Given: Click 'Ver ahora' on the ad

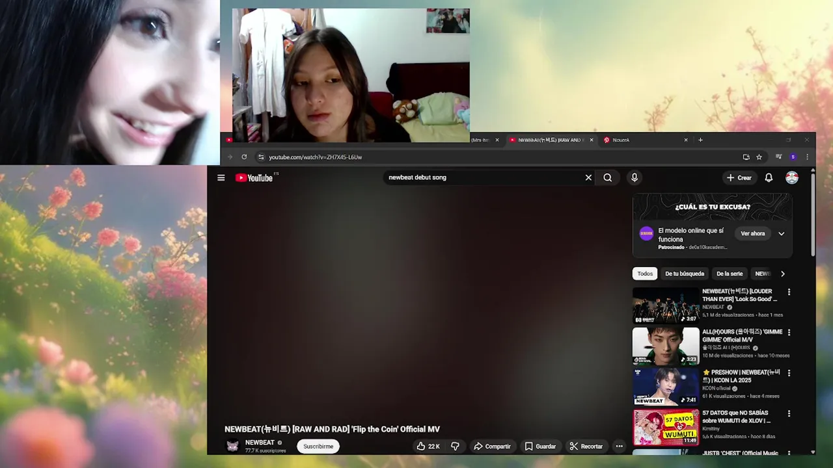Looking at the screenshot, I should click(752, 233).
